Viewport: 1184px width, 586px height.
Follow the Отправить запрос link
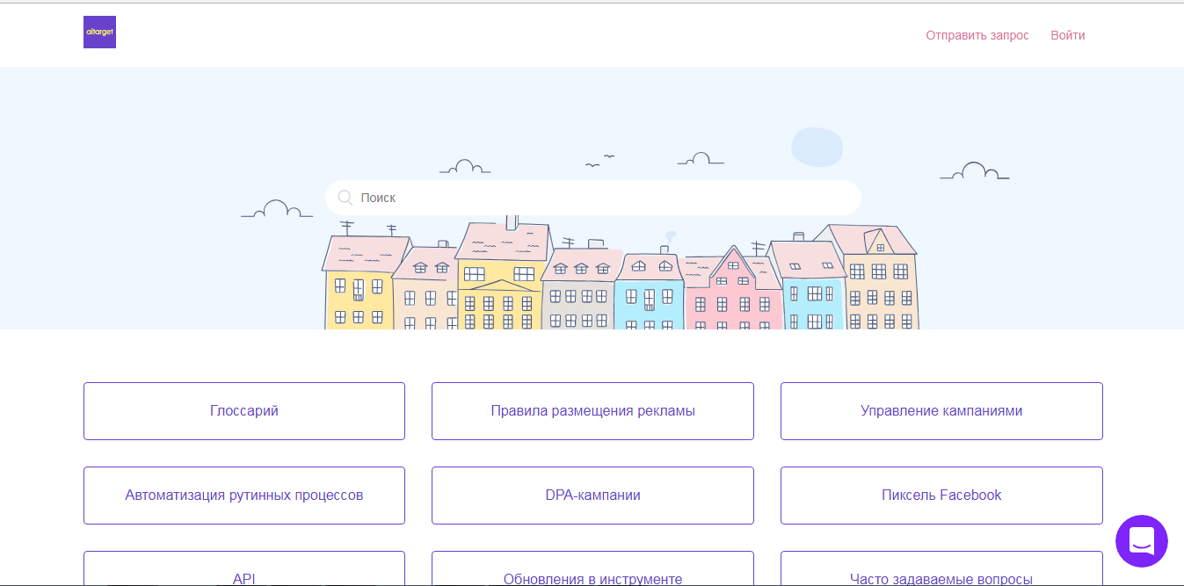977,36
